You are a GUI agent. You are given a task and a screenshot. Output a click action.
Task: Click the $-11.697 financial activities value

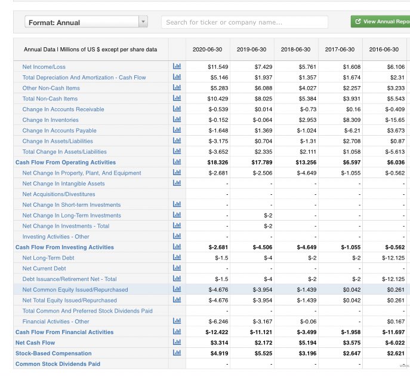click(393, 332)
